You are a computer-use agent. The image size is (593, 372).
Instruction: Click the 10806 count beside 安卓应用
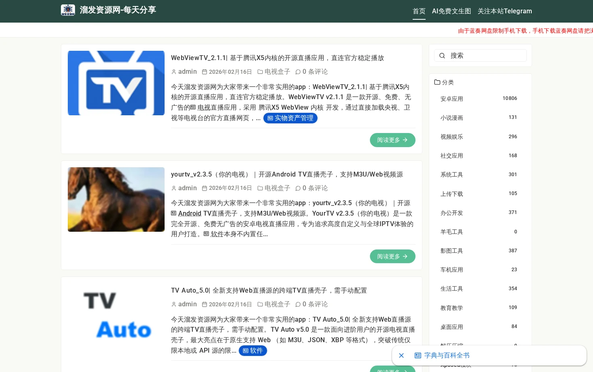[x=510, y=98]
